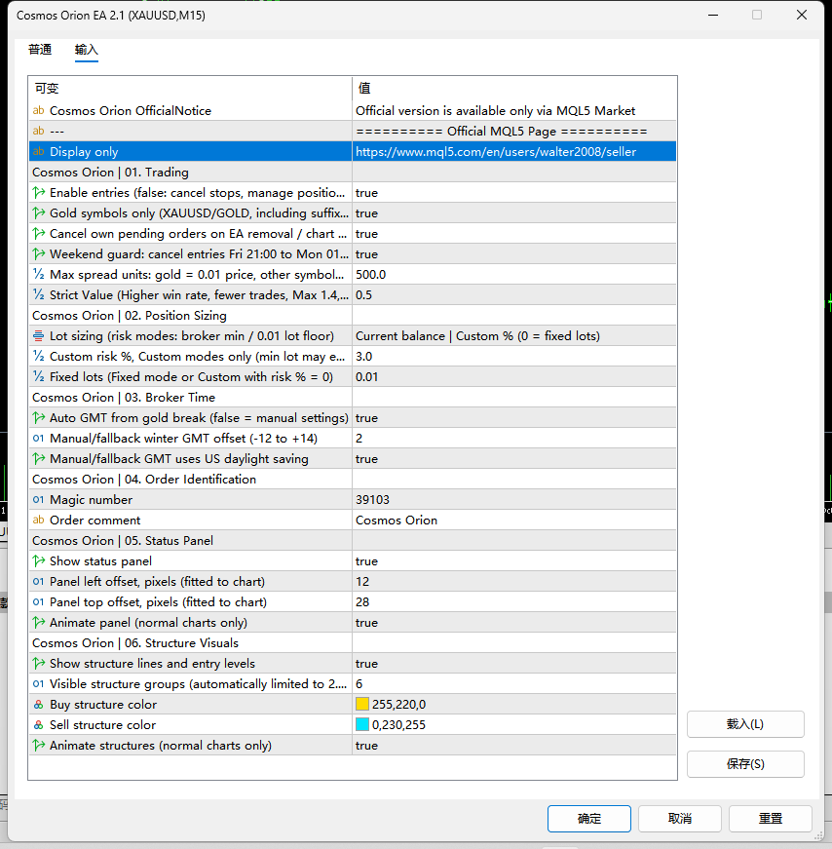Screen dimensions: 832x849
Task: Click the 取消 button
Action: coord(680,818)
